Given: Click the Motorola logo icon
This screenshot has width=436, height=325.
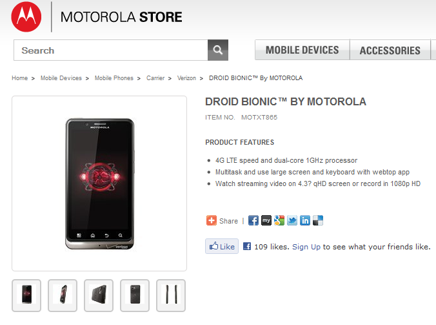Looking at the screenshot, I should tap(26, 17).
